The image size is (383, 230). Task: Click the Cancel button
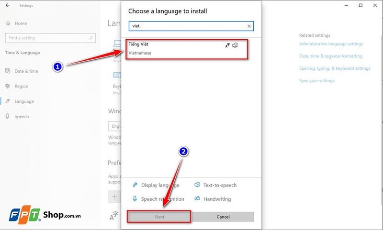coord(223,217)
